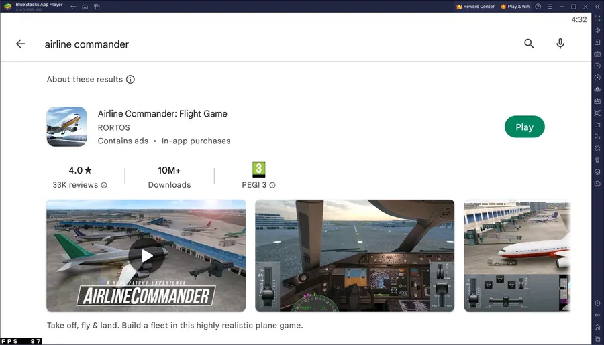Play the Airline Commander trailer video
This screenshot has height=345, width=604.
coord(146,255)
